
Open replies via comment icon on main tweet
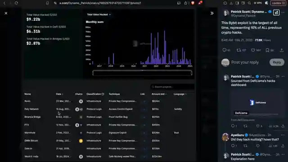click(x=224, y=50)
